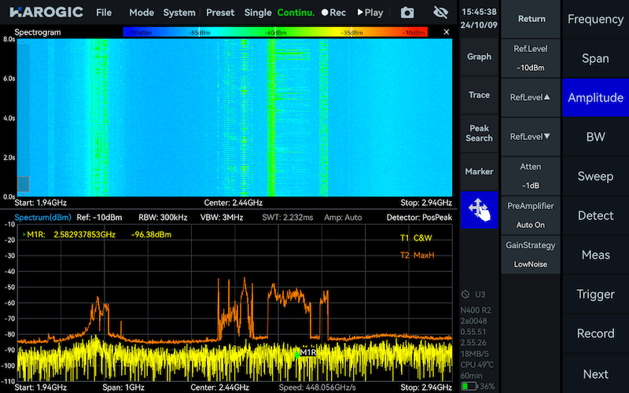Increase reference level with RefLevel up
The image size is (629, 393).
coord(531,97)
